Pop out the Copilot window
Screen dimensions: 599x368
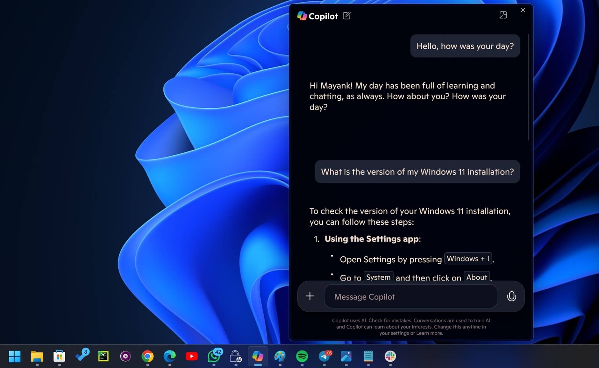(x=503, y=15)
